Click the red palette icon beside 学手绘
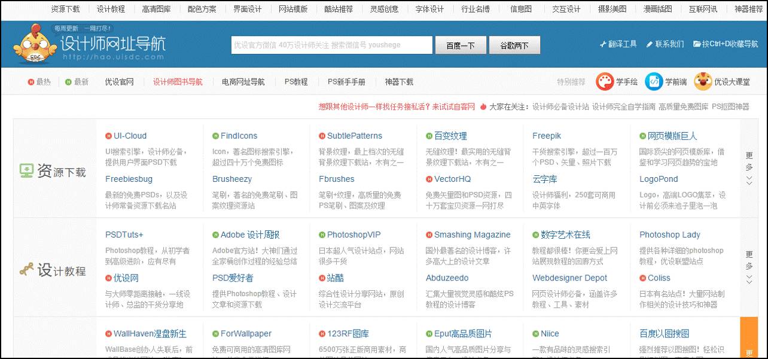768x359 pixels. coord(604,81)
